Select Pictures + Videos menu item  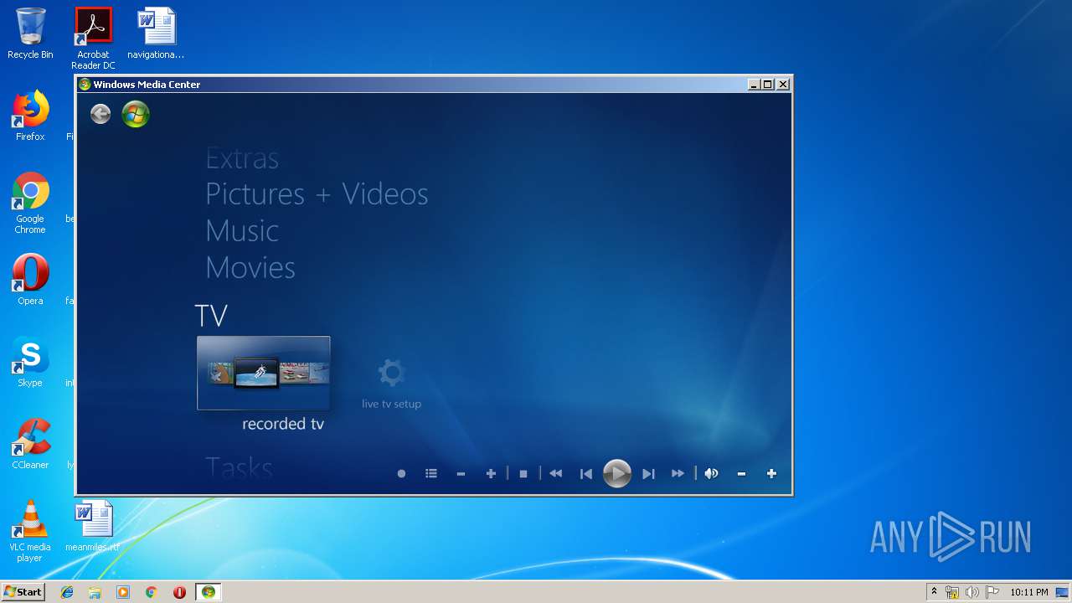pos(317,194)
